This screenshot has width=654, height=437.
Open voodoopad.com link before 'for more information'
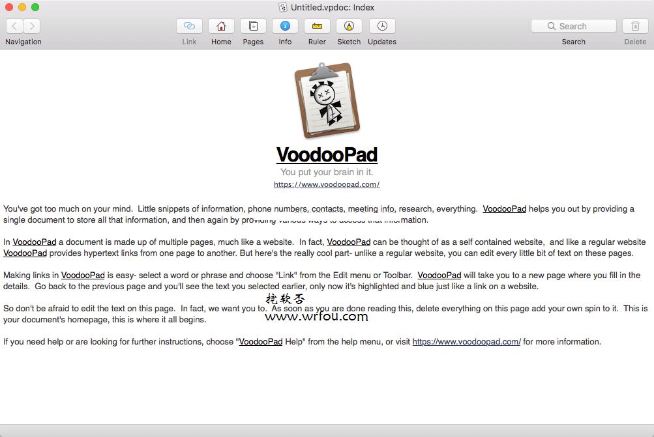click(467, 342)
